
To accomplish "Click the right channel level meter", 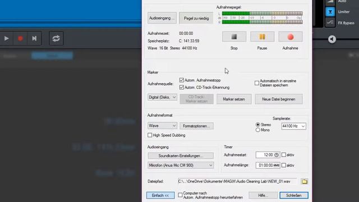I will [262, 22].
